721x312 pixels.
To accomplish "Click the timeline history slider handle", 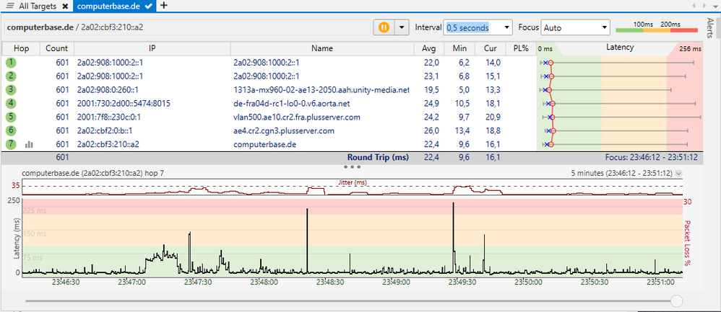I will 676,300.
